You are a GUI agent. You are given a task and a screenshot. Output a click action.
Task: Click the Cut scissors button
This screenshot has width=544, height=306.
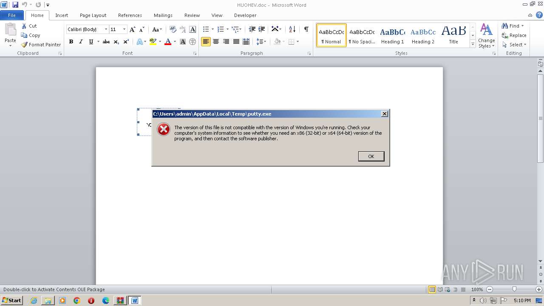point(29,26)
